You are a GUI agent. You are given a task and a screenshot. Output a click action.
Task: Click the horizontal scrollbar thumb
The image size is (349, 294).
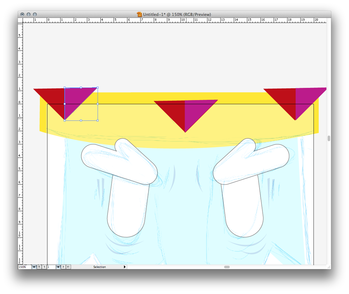(227, 267)
